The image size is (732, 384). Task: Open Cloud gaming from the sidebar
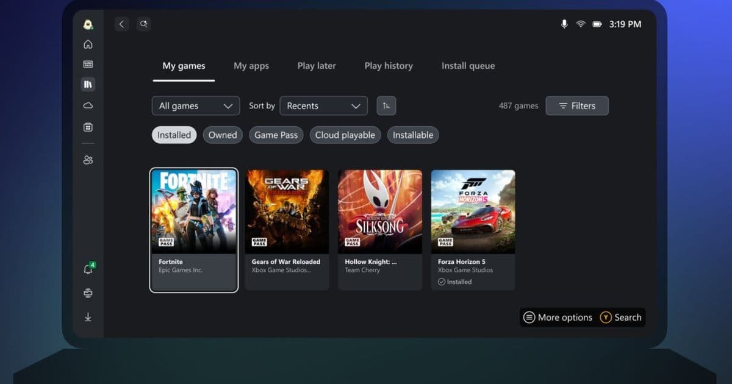[88, 105]
